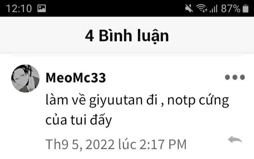254x159 pixels.
Task: Tap the word 'luận' in the header
Action: (153, 36)
